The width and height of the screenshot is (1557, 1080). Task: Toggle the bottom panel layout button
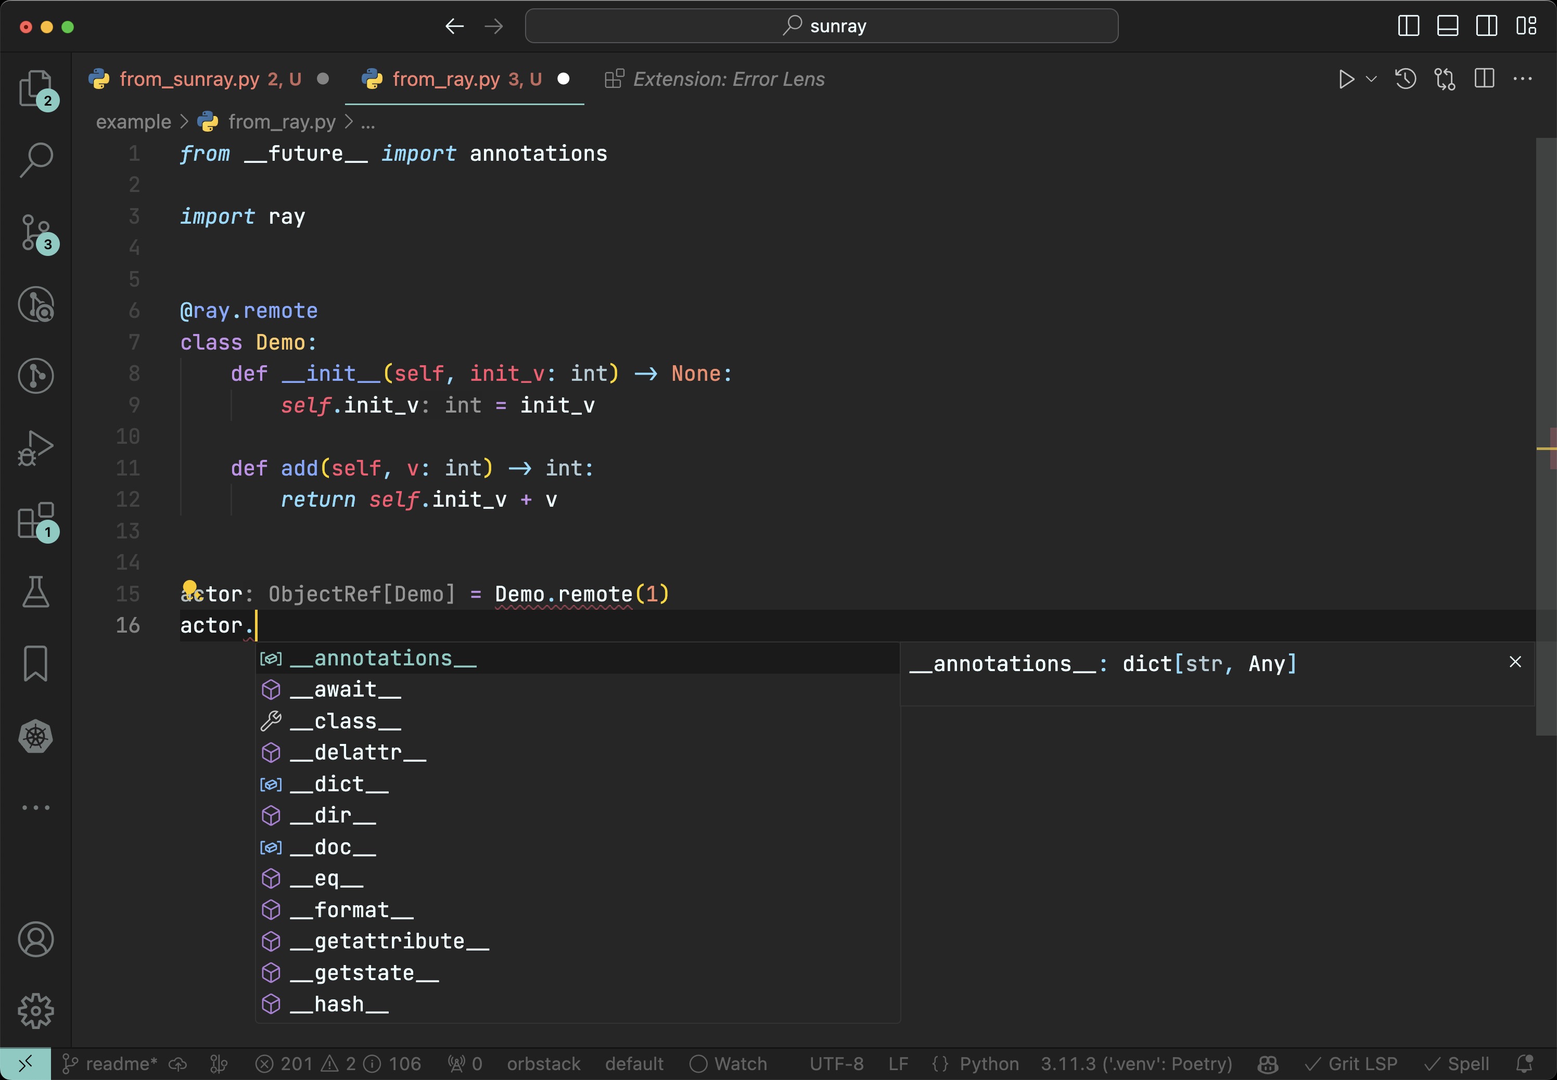1447,25
